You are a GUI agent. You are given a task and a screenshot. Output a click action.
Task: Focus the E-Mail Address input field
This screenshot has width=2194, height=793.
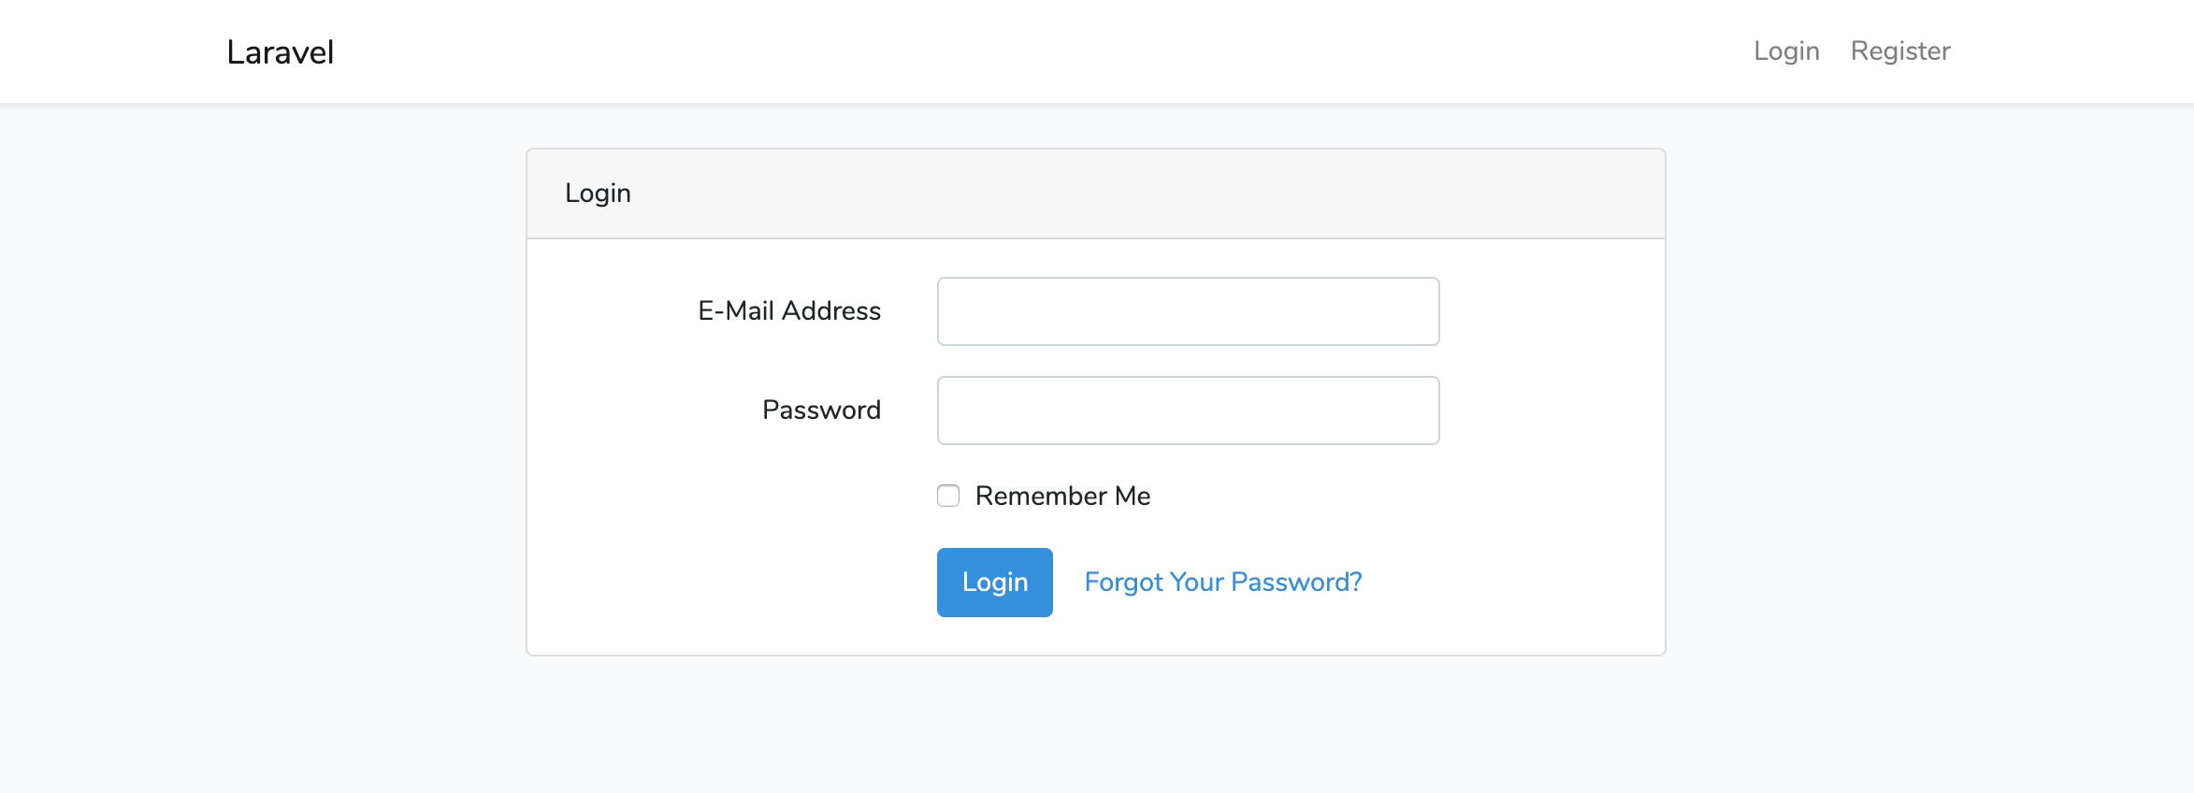[x=1188, y=311]
